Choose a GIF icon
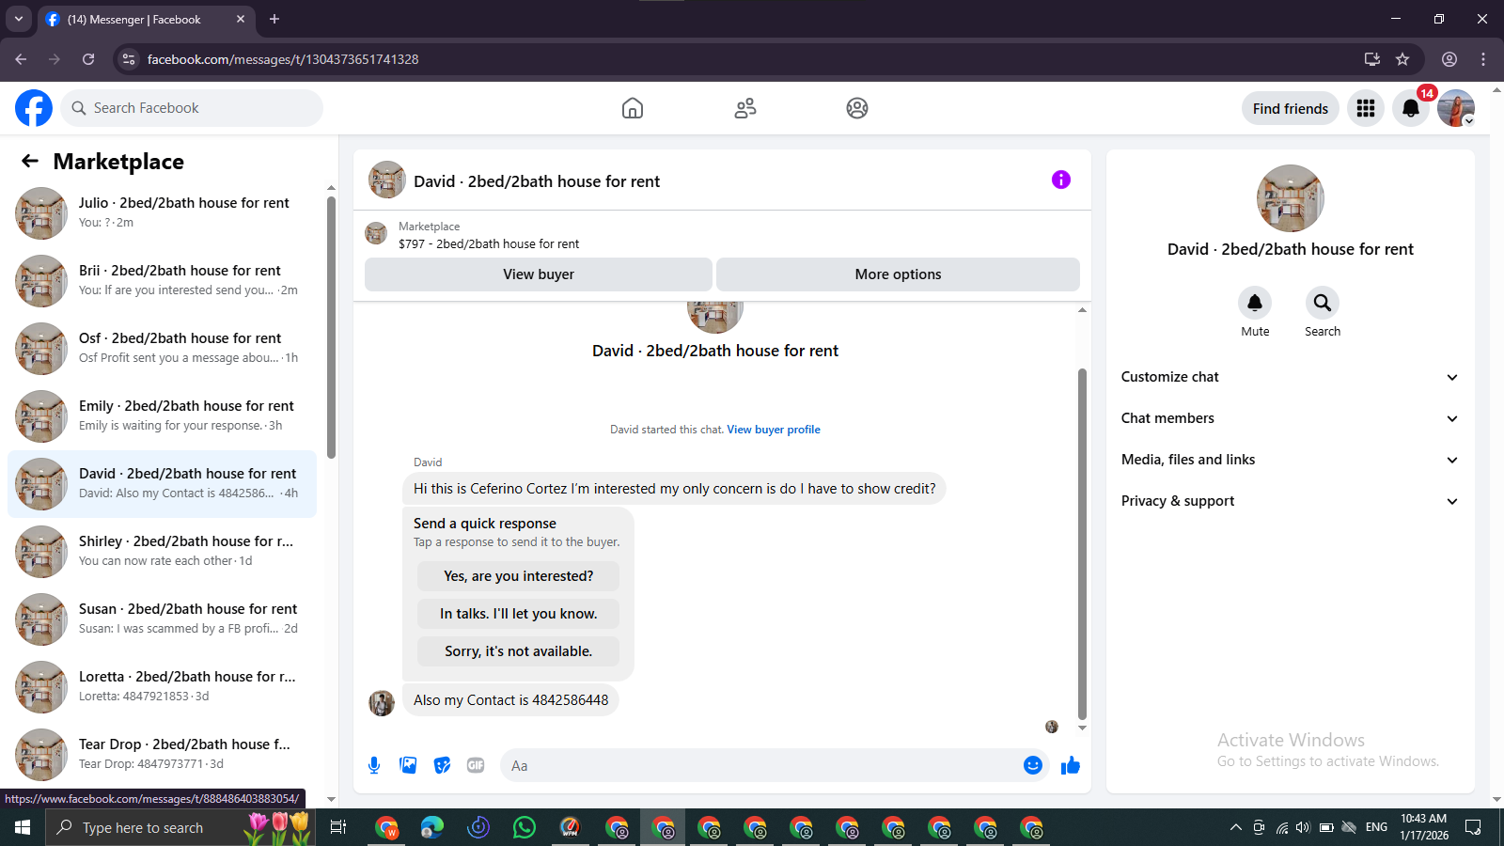The height and width of the screenshot is (846, 1504). click(x=476, y=765)
